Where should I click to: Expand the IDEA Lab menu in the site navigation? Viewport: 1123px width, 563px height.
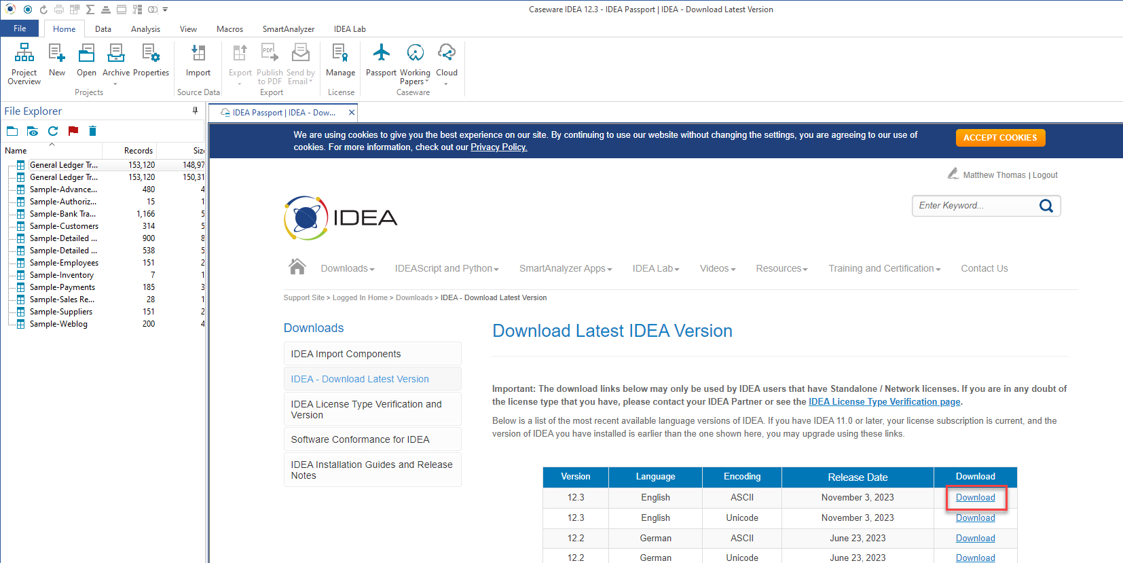point(656,268)
